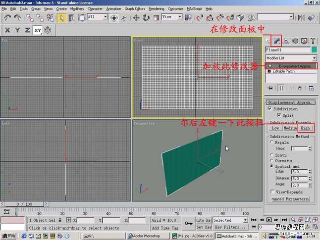Open the Advanced Parameters button
Image resolution: width=320 pixels, height=240 pixels.
[290, 199]
